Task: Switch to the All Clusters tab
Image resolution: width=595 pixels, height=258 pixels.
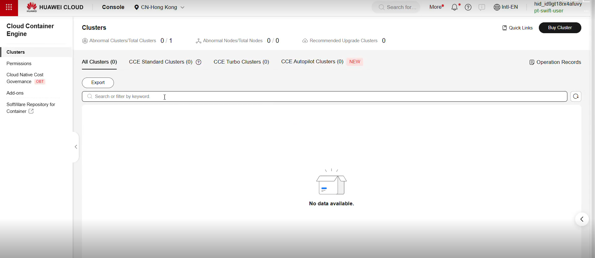Action: tap(99, 62)
